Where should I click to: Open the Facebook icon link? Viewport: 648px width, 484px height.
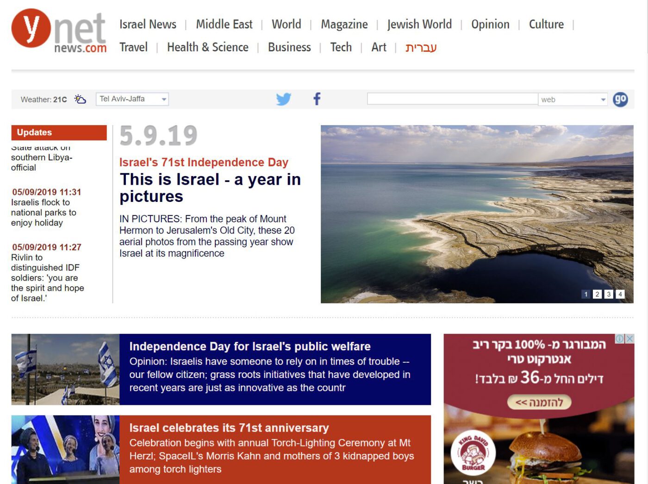(x=317, y=99)
